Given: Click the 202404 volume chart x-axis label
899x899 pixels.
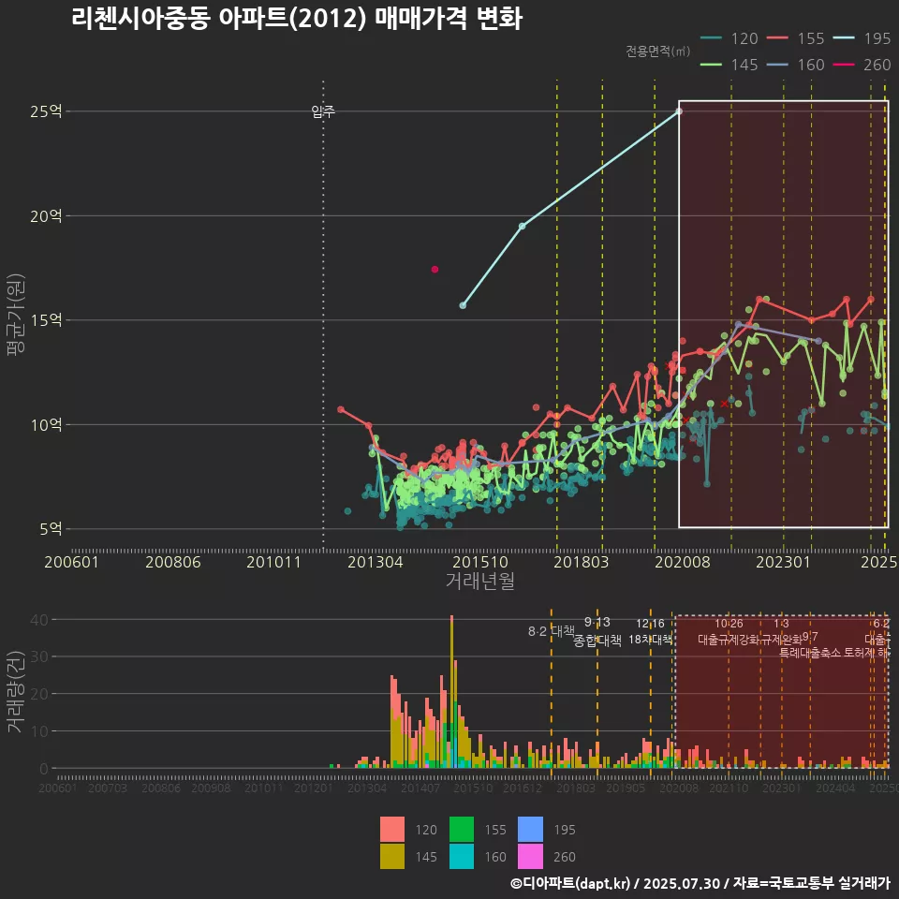Looking at the screenshot, I should pyautogui.click(x=835, y=788).
